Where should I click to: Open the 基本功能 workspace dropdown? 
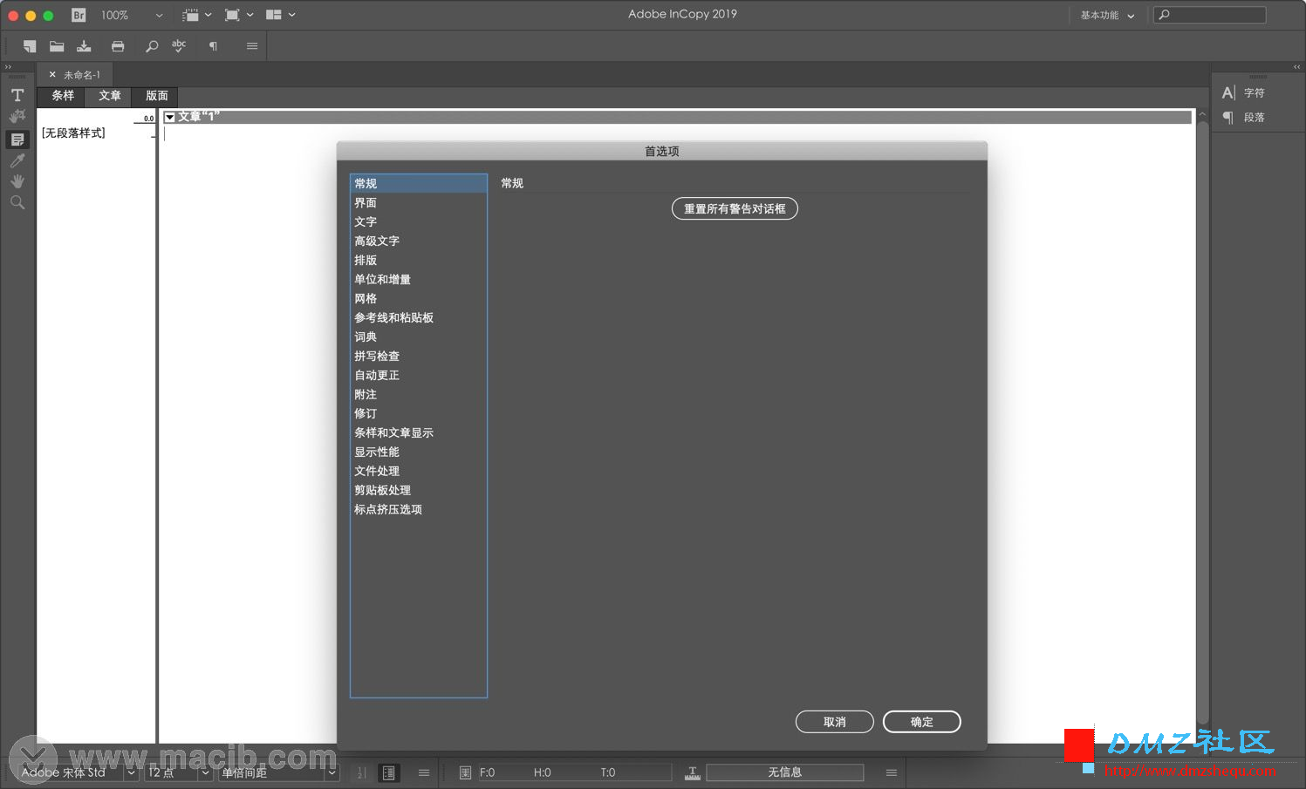[x=1107, y=15]
